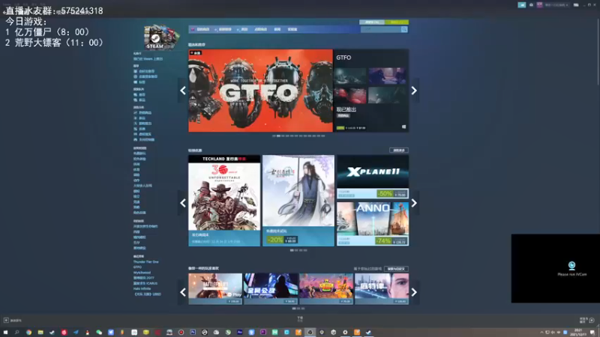This screenshot has width=600, height=337.
Task: Open notification center icon on taskbar
Action: pos(592,333)
